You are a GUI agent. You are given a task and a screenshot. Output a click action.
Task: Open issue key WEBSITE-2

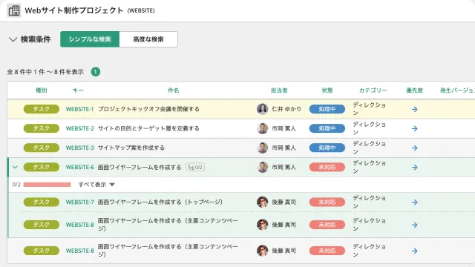(79, 128)
